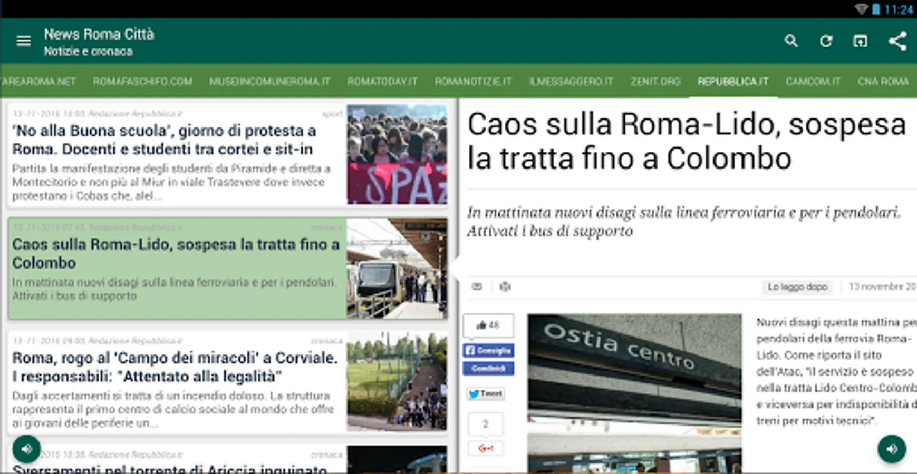Click the Facebook 'Consiglia' button

[x=489, y=351]
